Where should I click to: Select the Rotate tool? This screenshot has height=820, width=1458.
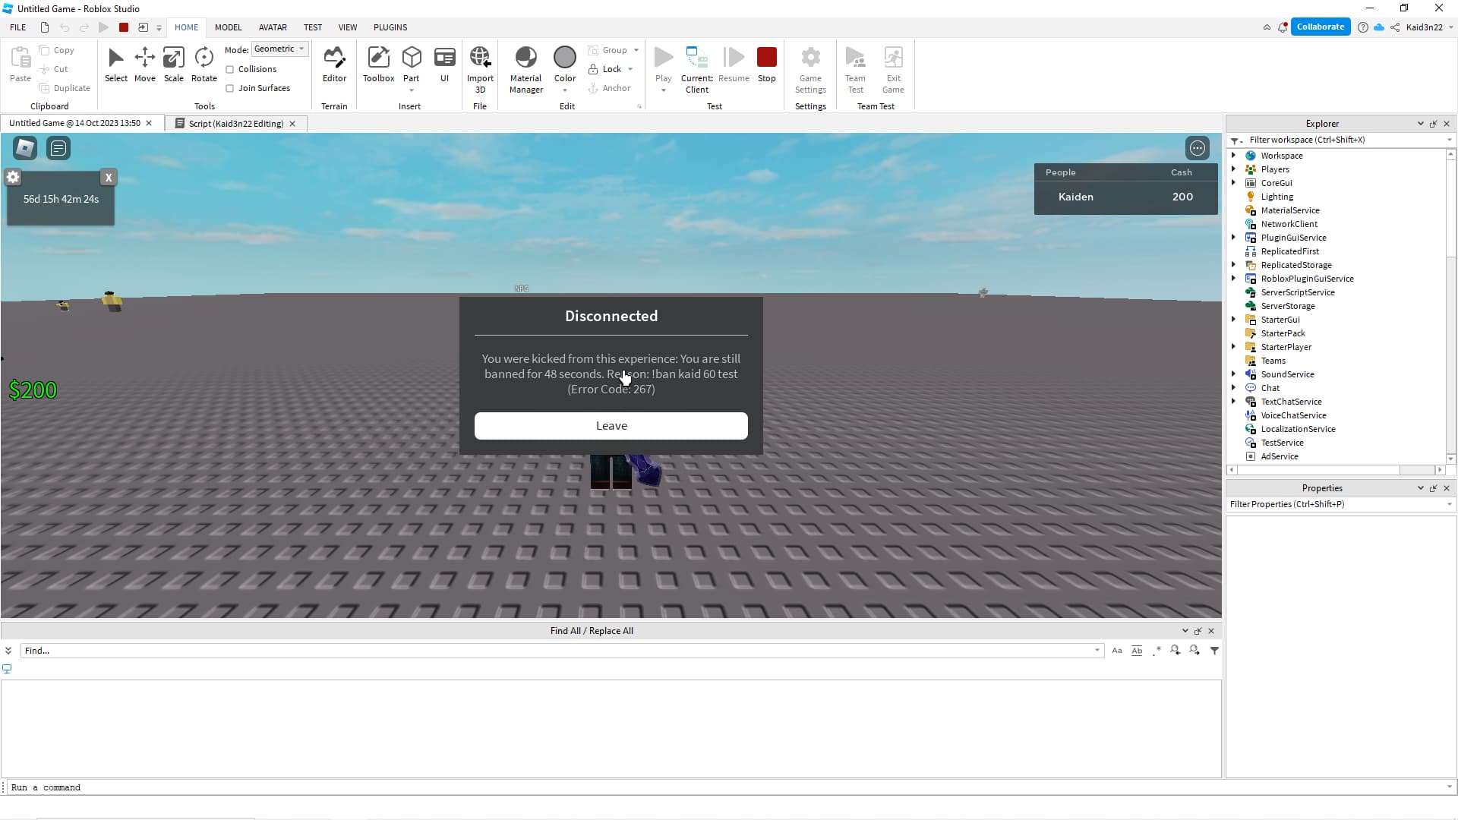point(204,65)
